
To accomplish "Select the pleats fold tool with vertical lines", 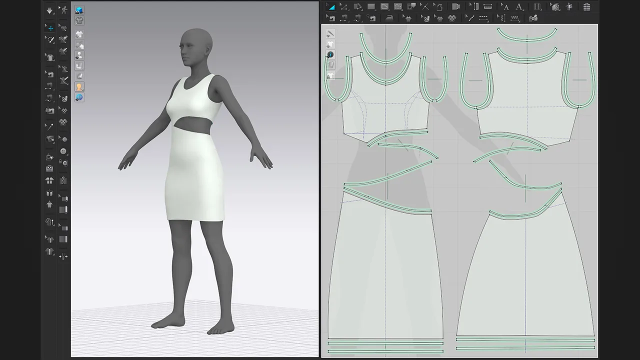I will 537,7.
